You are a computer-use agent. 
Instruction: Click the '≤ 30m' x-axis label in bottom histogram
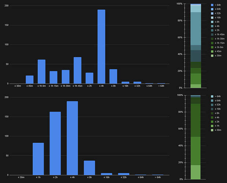point(21,178)
